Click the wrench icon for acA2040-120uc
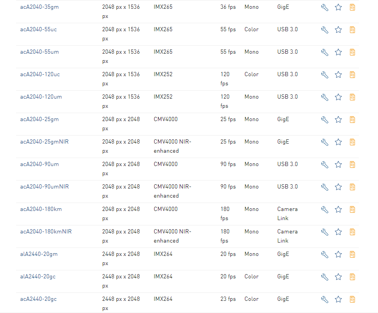The width and height of the screenshot is (378, 313). point(325,75)
